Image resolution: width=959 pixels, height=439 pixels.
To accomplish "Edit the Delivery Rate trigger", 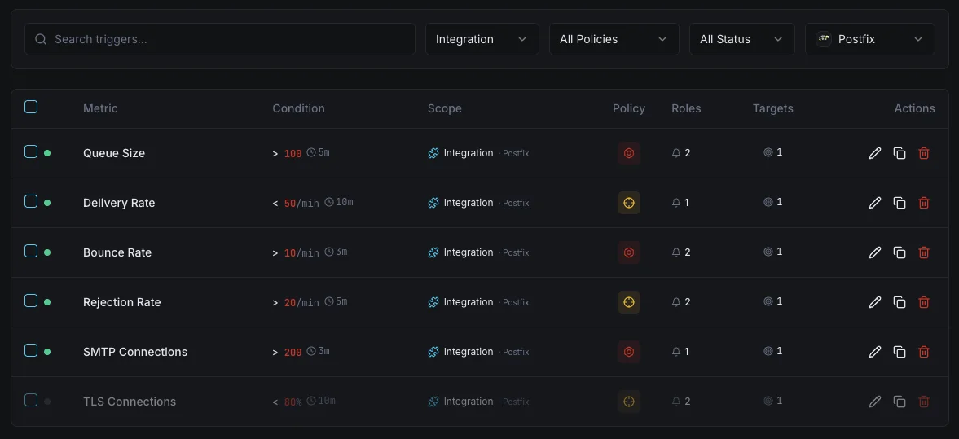I will tap(875, 202).
